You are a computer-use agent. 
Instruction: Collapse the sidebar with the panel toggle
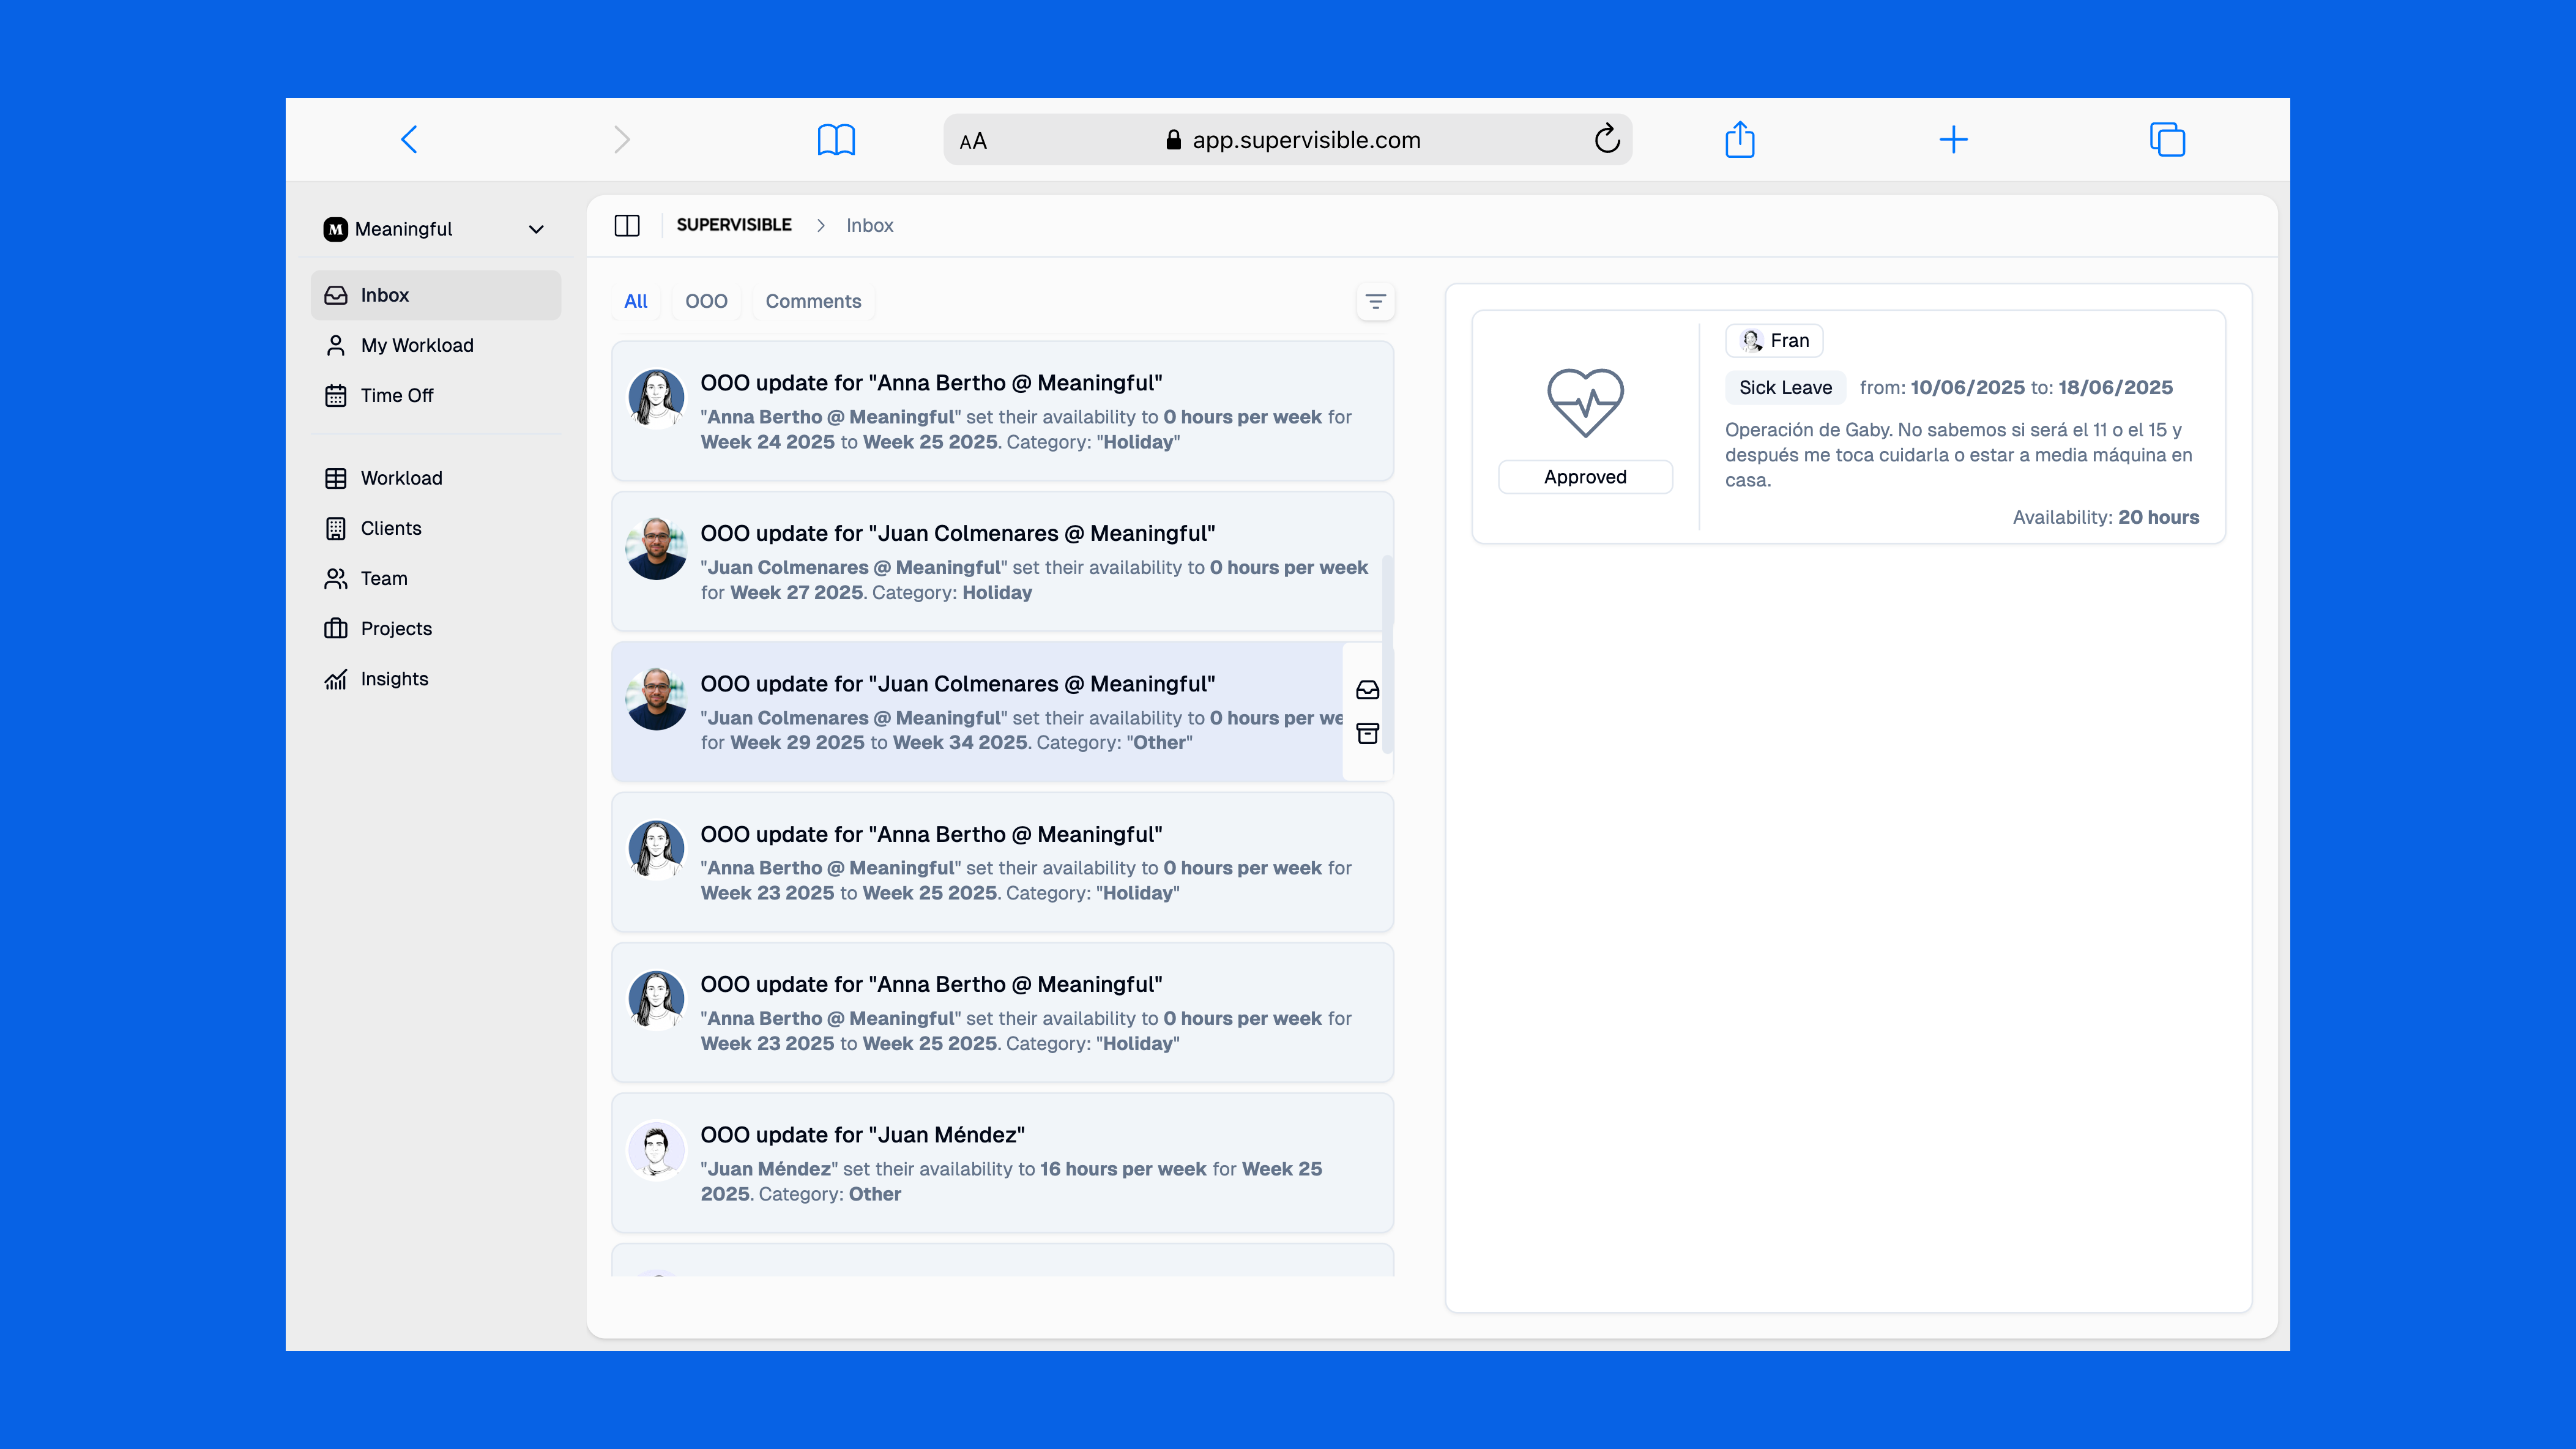pyautogui.click(x=627, y=225)
